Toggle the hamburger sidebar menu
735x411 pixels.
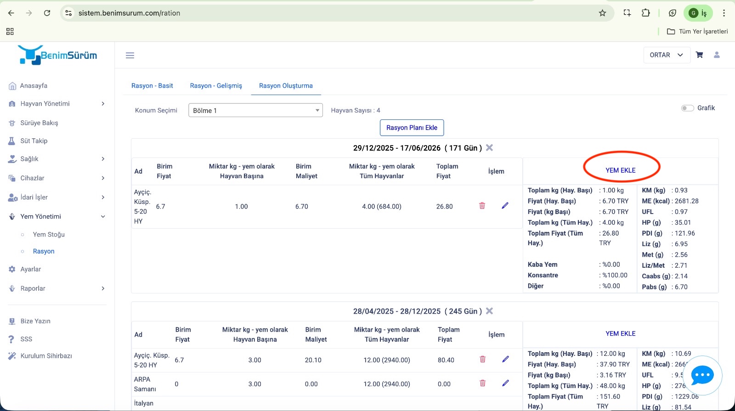pyautogui.click(x=130, y=56)
